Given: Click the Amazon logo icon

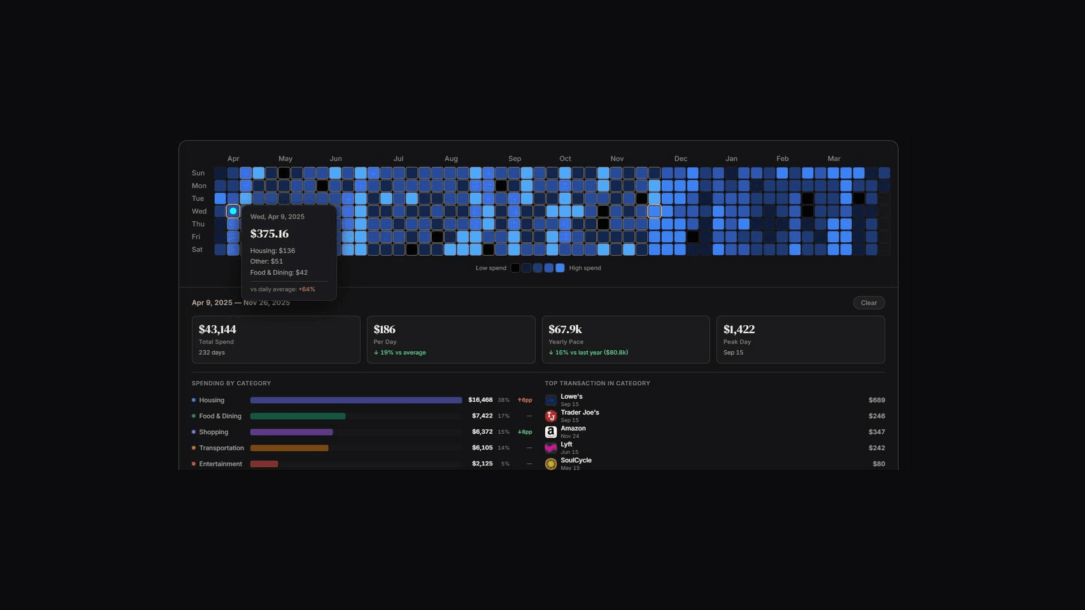Looking at the screenshot, I should pyautogui.click(x=550, y=432).
